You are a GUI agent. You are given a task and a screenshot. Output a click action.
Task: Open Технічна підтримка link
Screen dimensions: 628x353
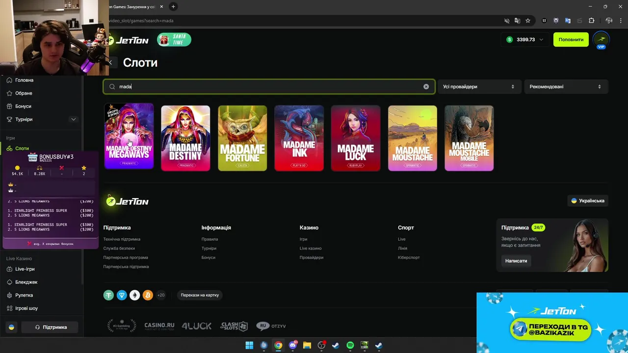[122, 239]
